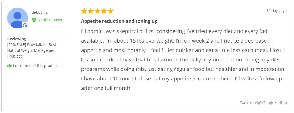This screenshot has height=113, width=294.
Task: Click the Was this helpful text
Action: click(252, 103)
